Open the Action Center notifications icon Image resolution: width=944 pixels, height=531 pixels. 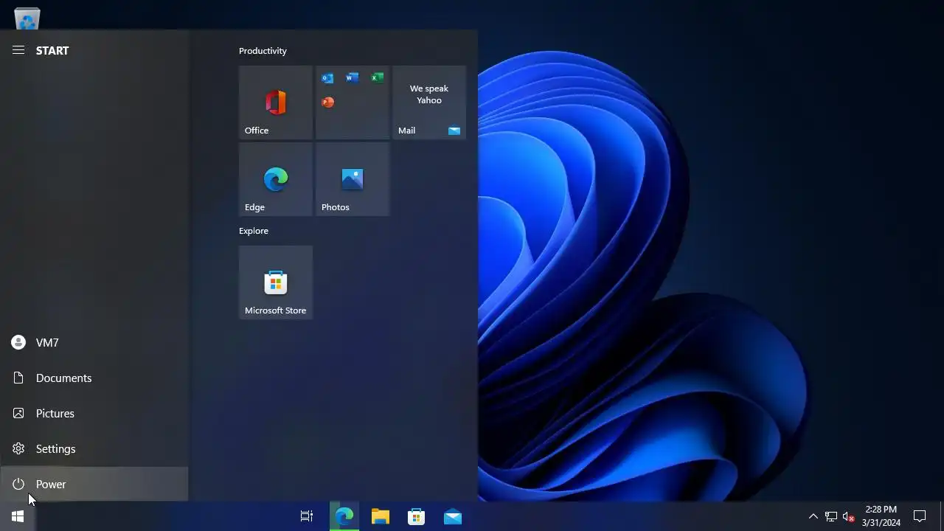click(x=920, y=516)
